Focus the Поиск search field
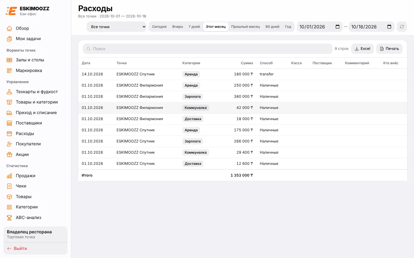Viewport: 414px width, 258px height. point(208,49)
